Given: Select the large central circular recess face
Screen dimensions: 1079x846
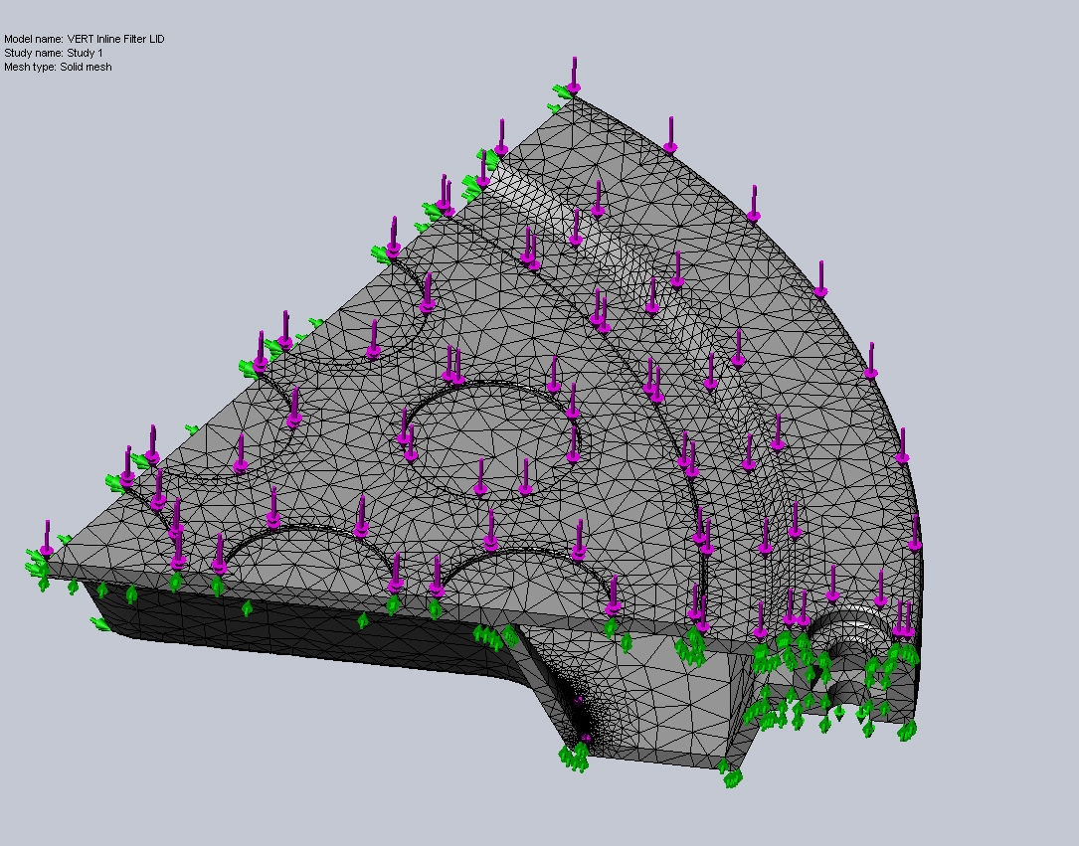Looking at the screenshot, I should coord(492,437).
